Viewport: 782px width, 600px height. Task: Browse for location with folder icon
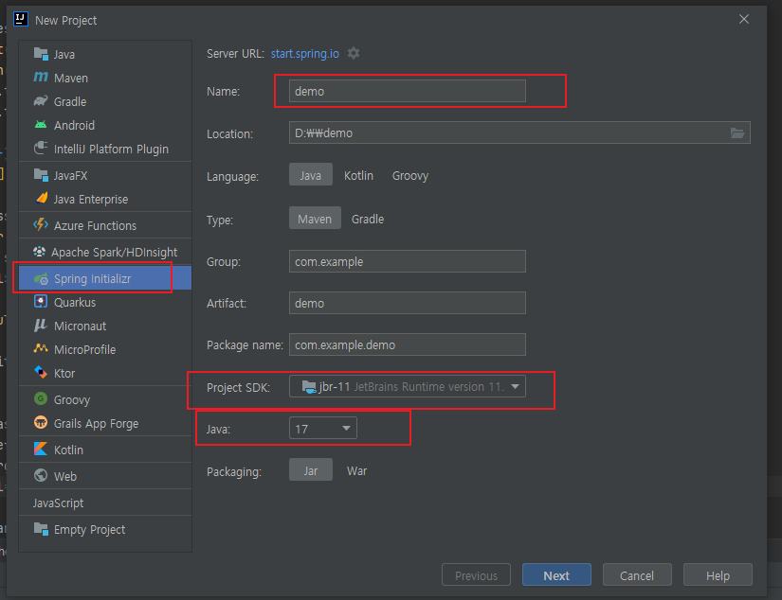(x=737, y=132)
